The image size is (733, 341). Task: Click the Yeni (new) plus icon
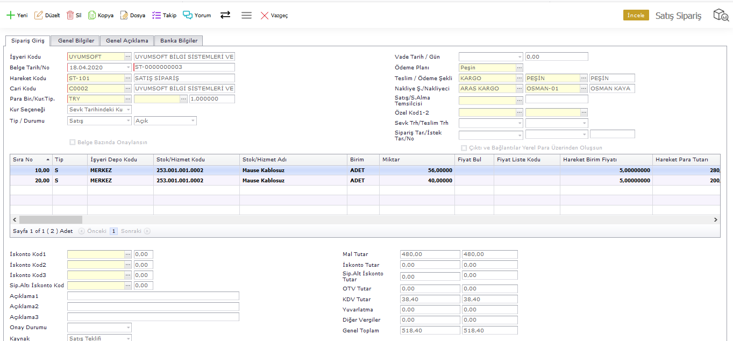[10, 15]
